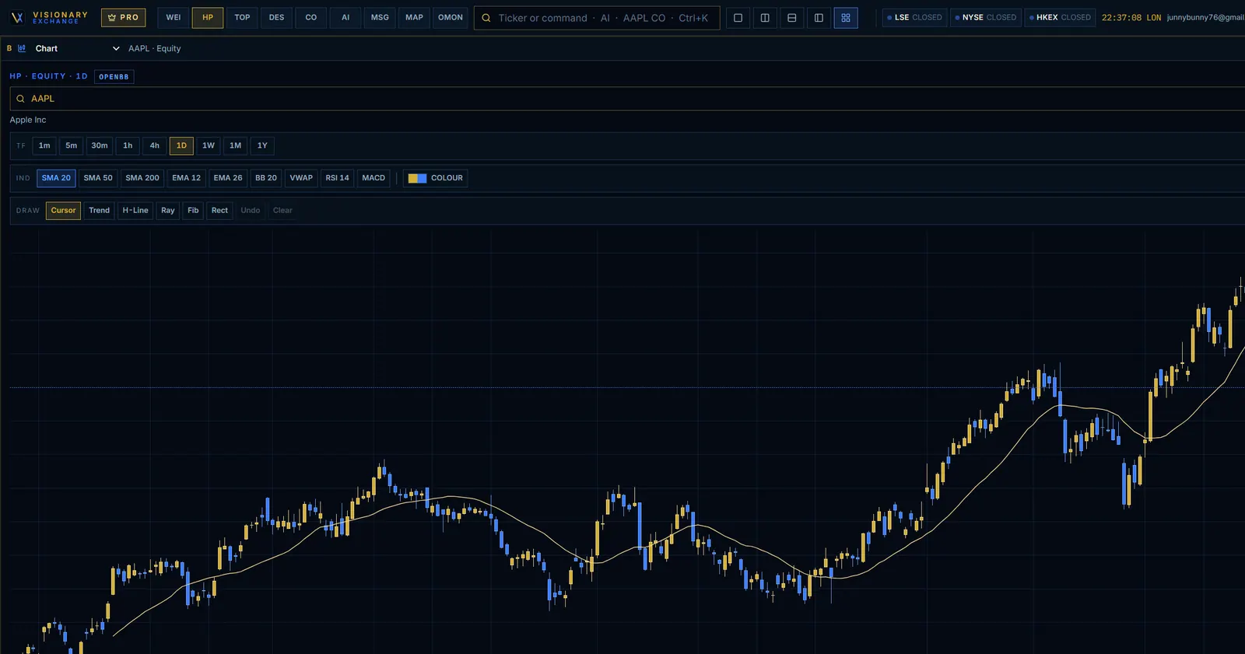Screen dimensions: 1245x654
Task: Click the Apple Inc company name
Action: (28, 120)
